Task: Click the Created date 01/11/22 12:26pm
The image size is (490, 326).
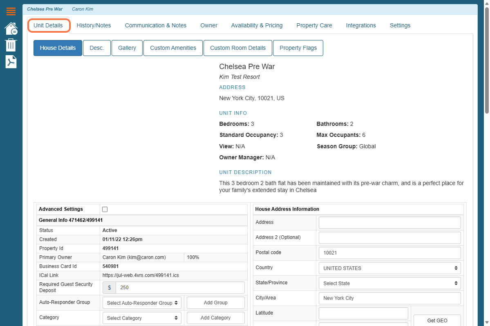Action: click(x=123, y=239)
